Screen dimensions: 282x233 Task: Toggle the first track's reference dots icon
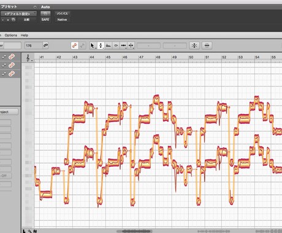(4, 57)
